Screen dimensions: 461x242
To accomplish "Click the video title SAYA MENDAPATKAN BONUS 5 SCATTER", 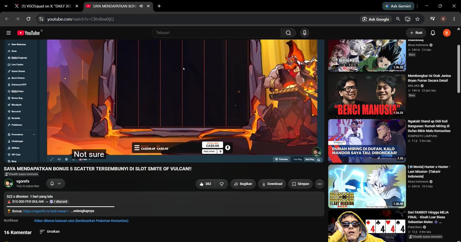I will click(x=98, y=168).
